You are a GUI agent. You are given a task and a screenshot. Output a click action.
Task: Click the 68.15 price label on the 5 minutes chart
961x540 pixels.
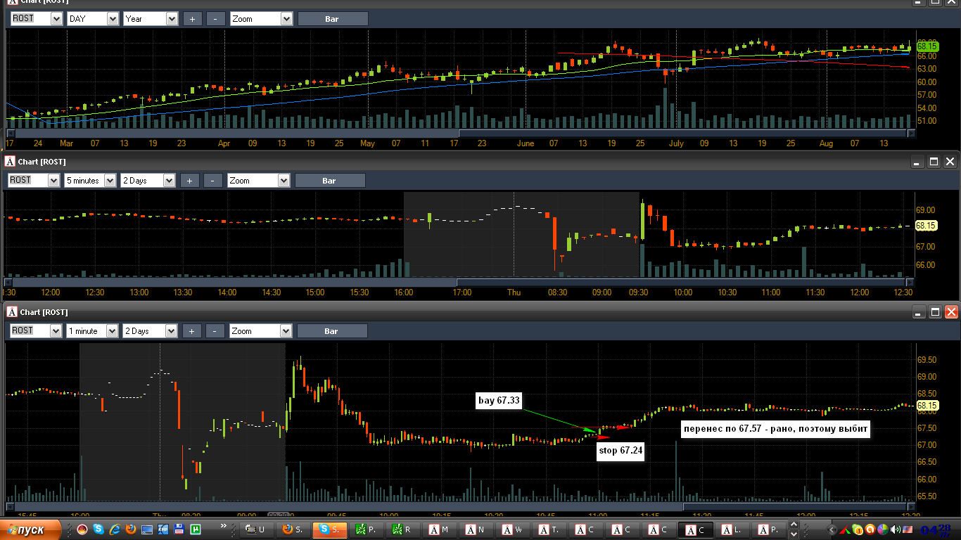tap(927, 226)
